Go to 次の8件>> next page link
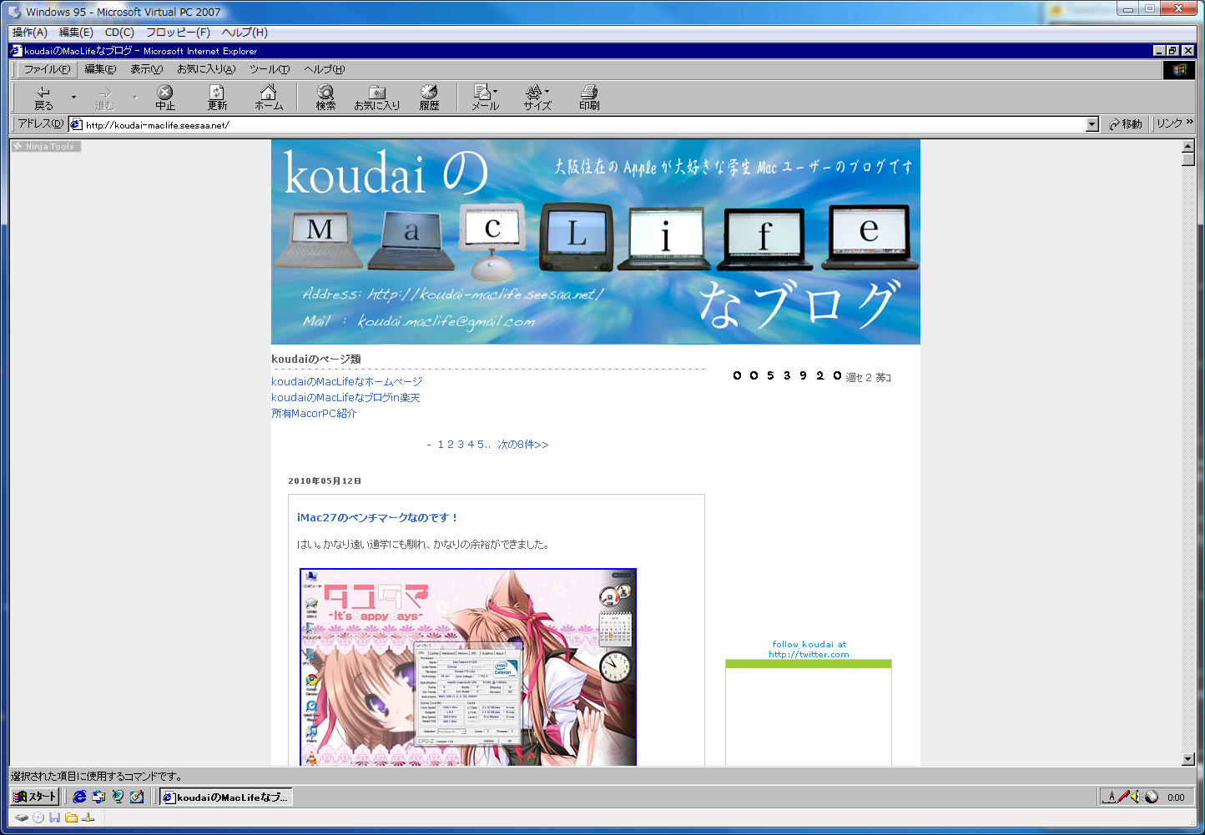This screenshot has width=1205, height=835. point(523,445)
